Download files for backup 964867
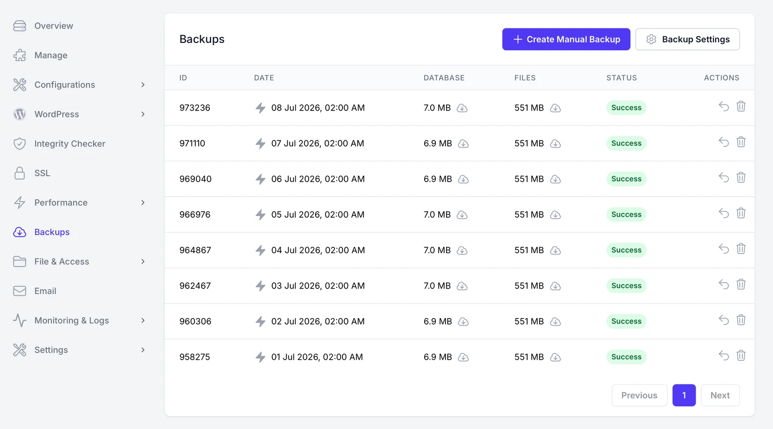Viewport: 773px width, 429px height. [x=556, y=250]
